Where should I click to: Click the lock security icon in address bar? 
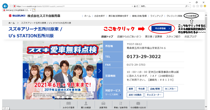[135, 6]
